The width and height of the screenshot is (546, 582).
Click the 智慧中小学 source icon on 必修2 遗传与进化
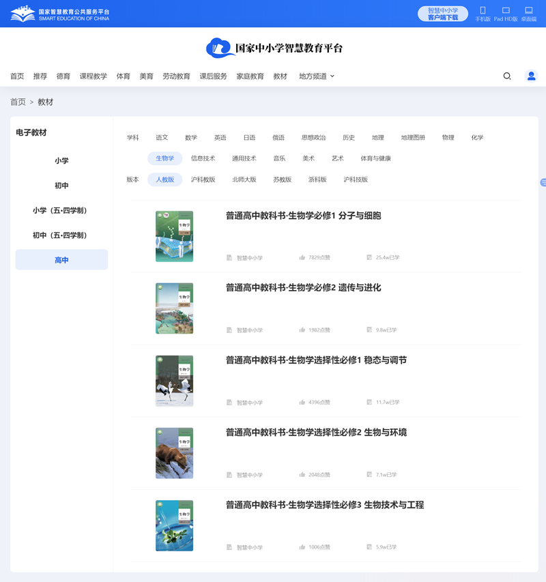(x=229, y=330)
